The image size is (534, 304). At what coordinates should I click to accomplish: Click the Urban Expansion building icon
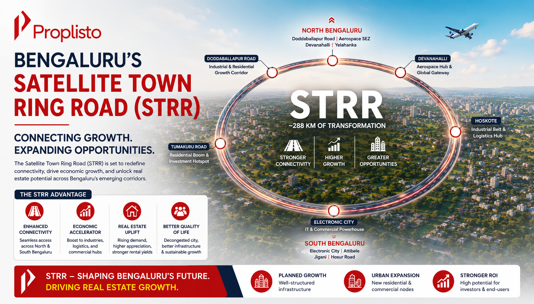[355, 282]
